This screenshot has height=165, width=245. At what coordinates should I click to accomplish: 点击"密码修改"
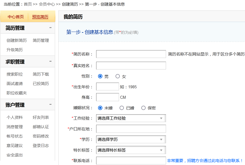(x=41, y=136)
